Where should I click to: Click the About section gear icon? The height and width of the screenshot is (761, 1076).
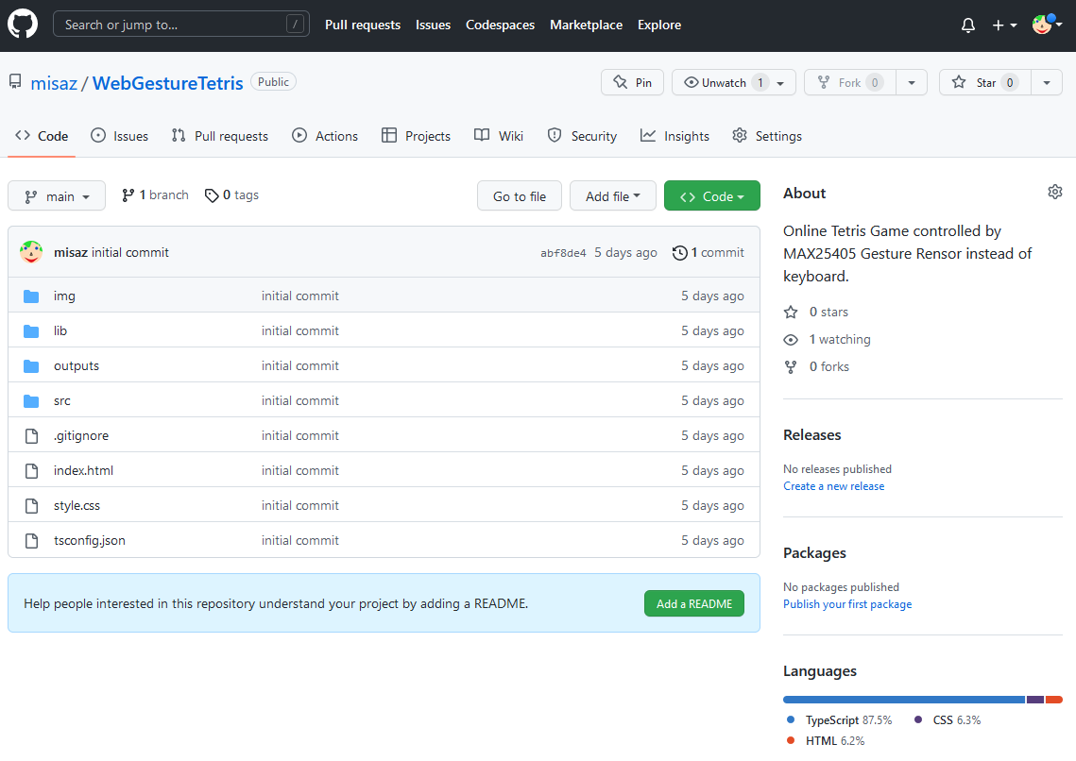click(x=1054, y=193)
